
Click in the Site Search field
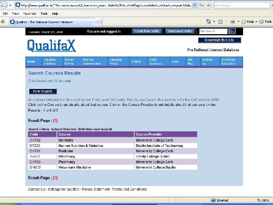click(213, 32)
